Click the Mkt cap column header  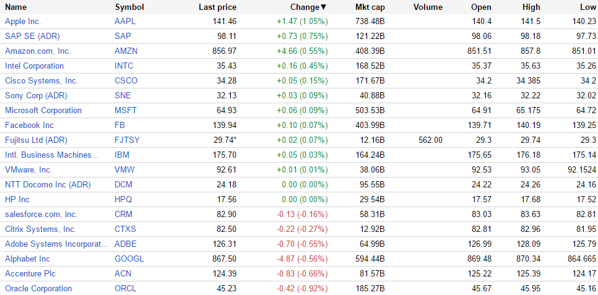point(370,7)
